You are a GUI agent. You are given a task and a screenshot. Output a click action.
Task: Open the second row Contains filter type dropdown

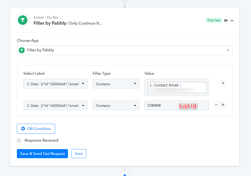point(116,105)
